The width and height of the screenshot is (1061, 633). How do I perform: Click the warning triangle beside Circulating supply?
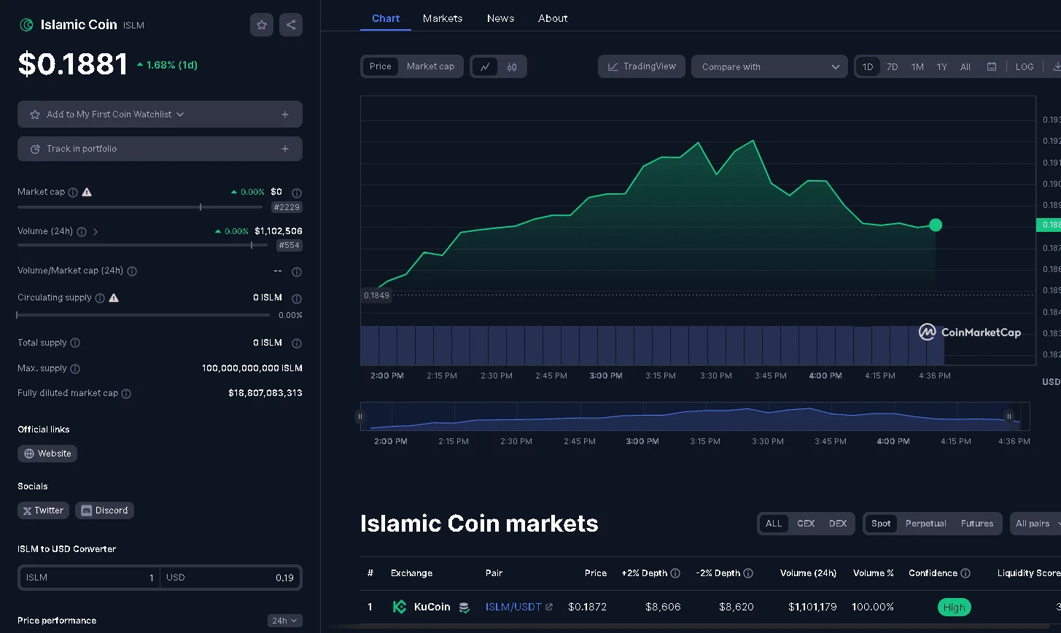click(114, 298)
